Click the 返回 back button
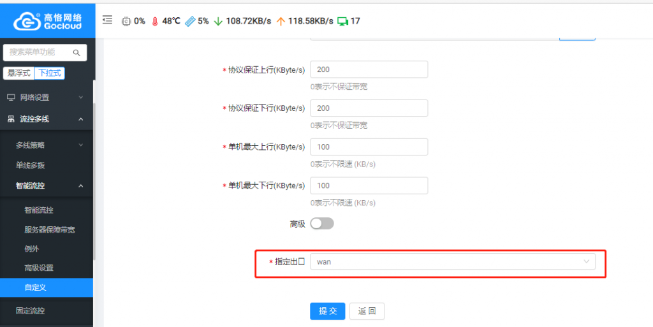The height and width of the screenshot is (327, 653). click(x=367, y=311)
